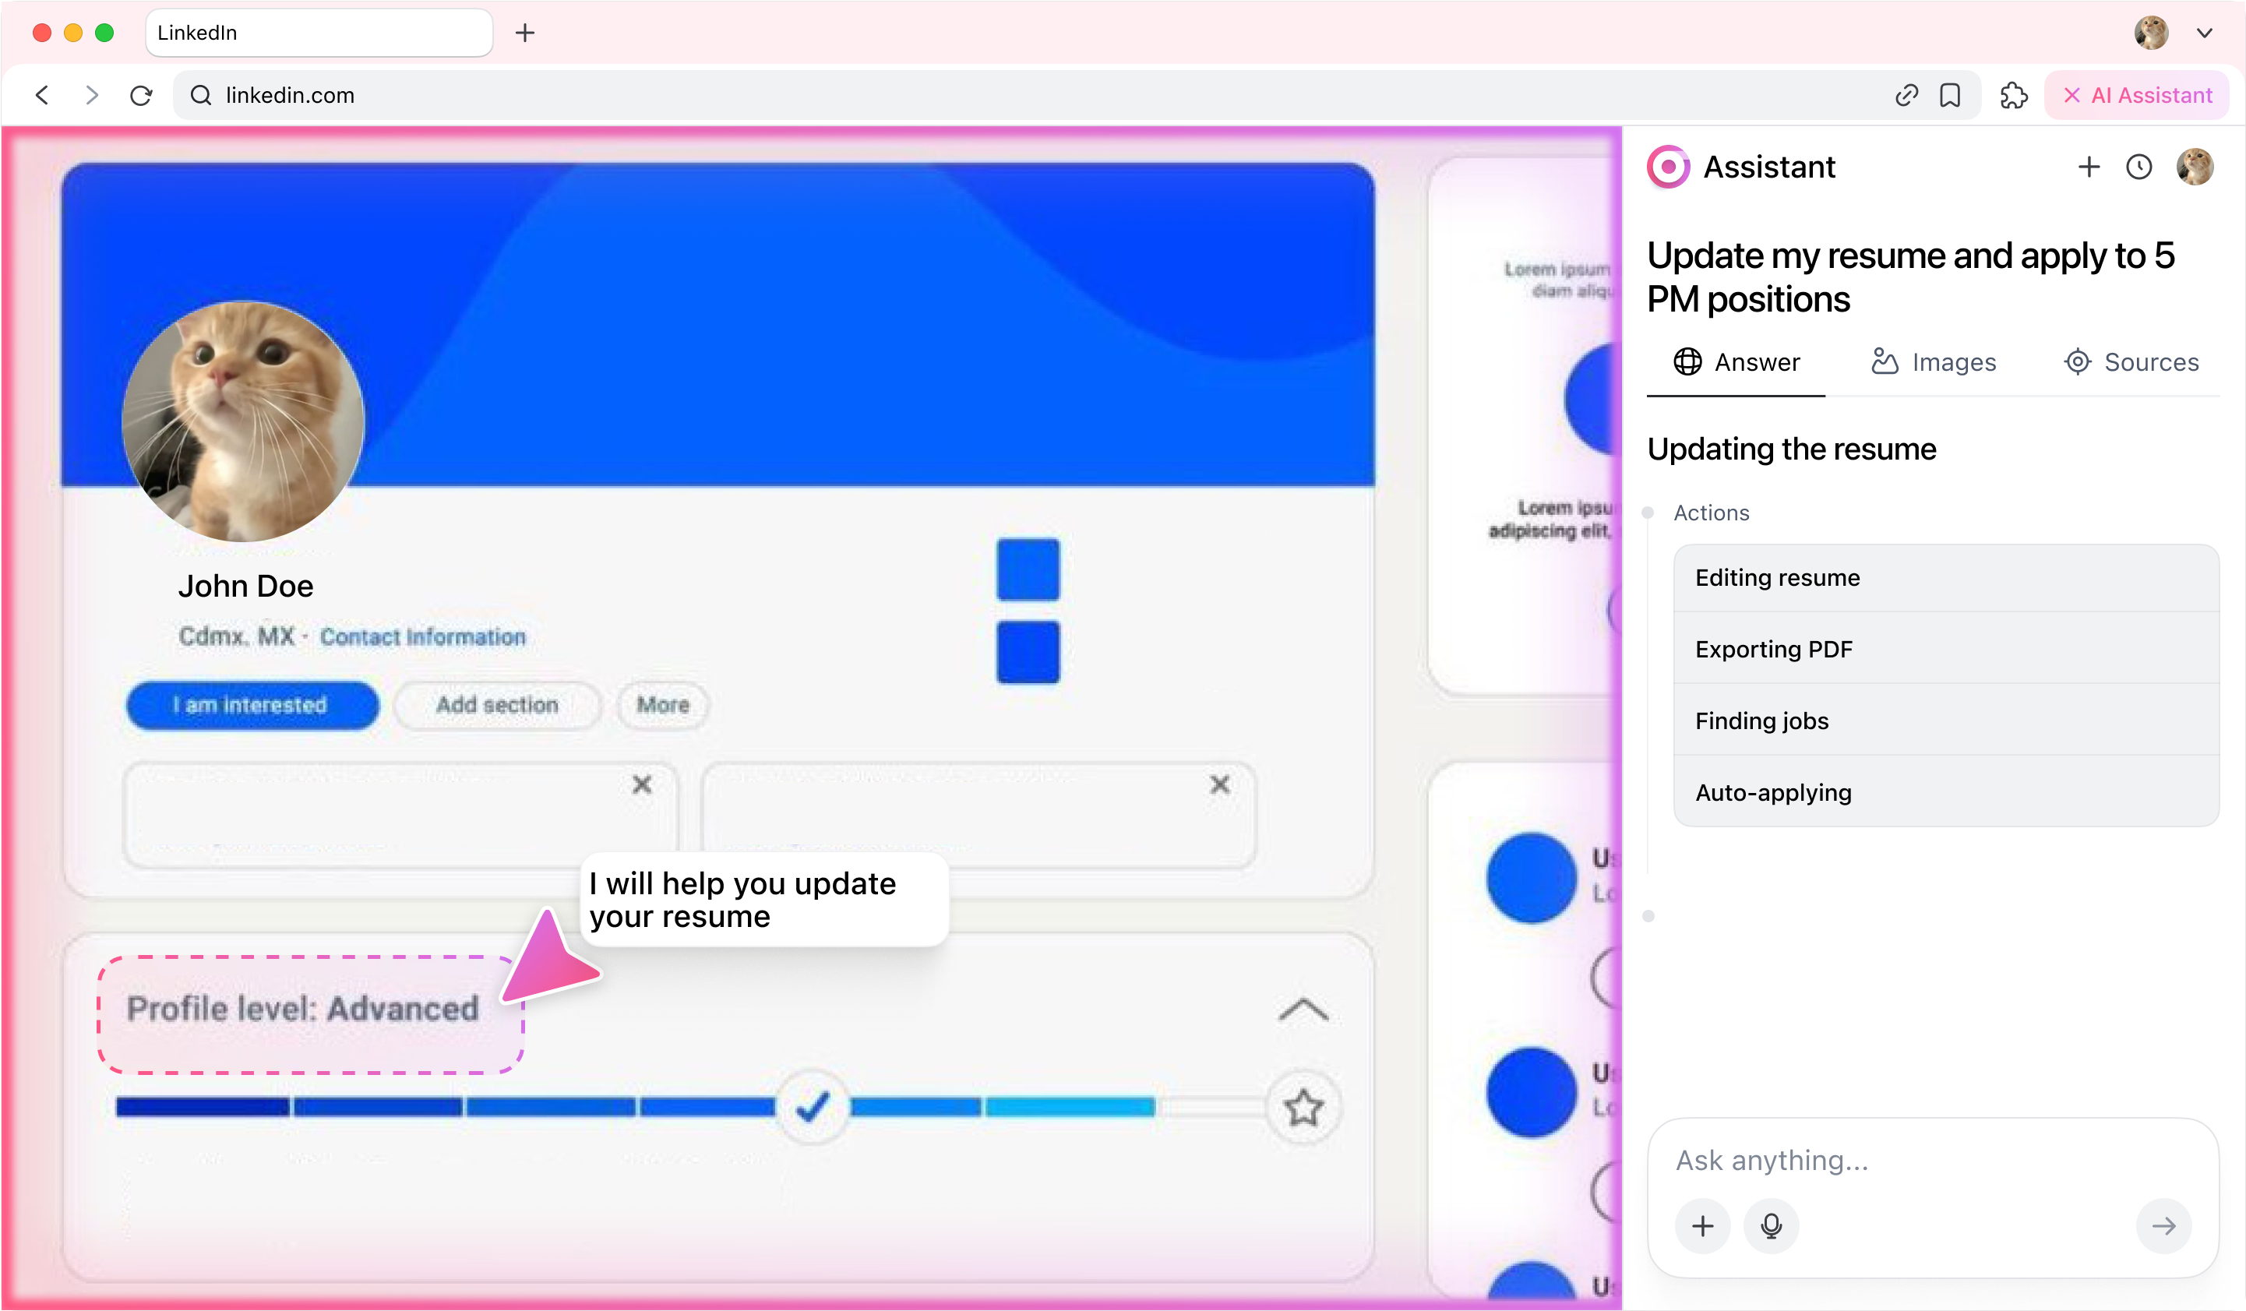Screen dimensions: 2246x1311
Task: Go forward to the next page
Action: (x=92, y=95)
